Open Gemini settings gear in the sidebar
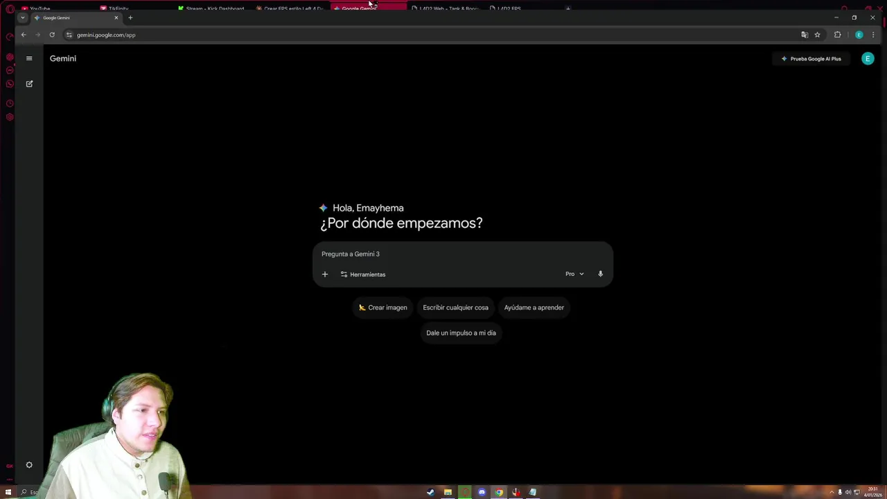 tap(29, 465)
